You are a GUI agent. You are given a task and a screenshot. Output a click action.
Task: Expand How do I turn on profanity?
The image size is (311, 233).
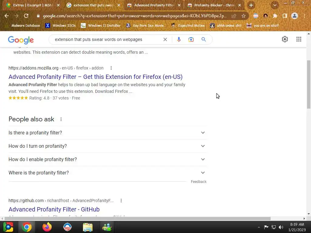pos(108,146)
